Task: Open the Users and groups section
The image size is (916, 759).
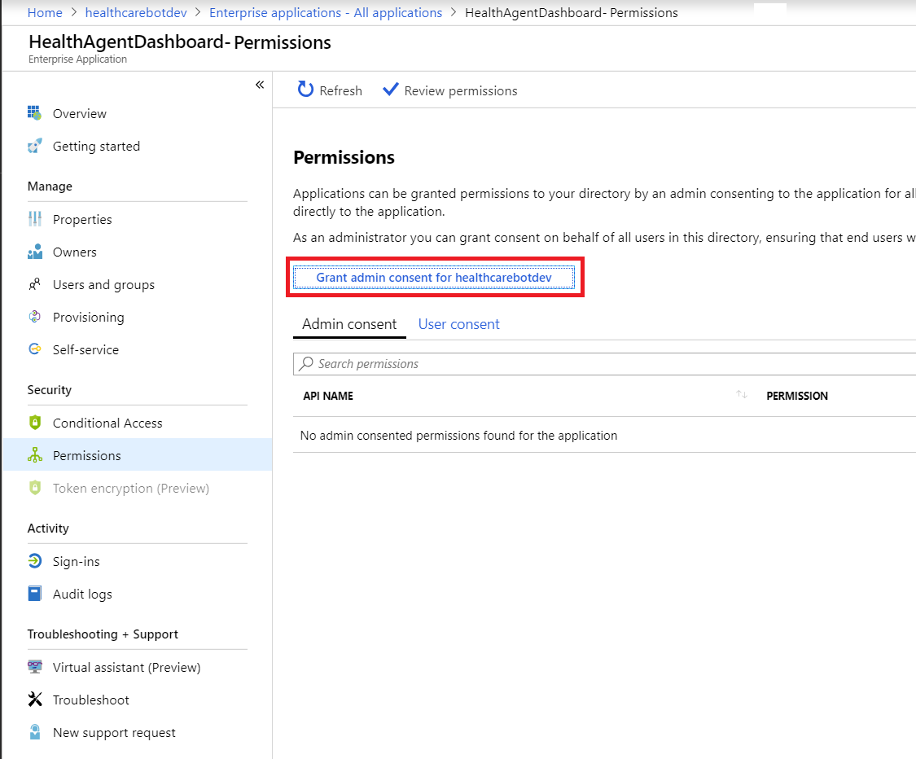Action: [103, 284]
